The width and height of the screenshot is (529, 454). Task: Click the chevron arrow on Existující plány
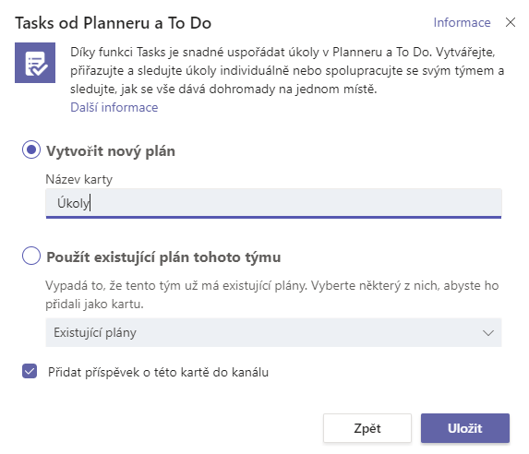[487, 333]
